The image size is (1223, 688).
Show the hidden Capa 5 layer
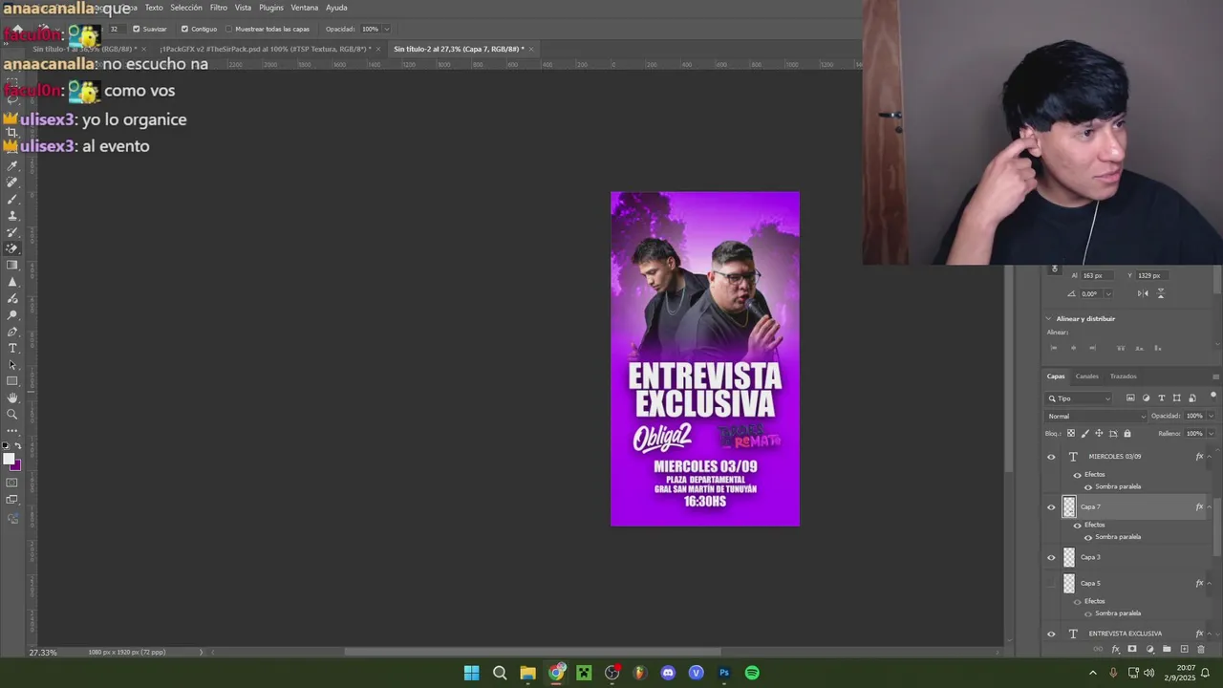(x=1051, y=583)
